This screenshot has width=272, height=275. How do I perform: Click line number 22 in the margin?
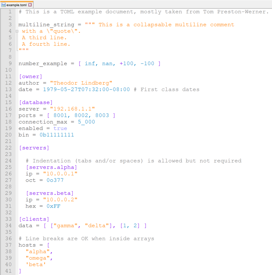point(8,148)
